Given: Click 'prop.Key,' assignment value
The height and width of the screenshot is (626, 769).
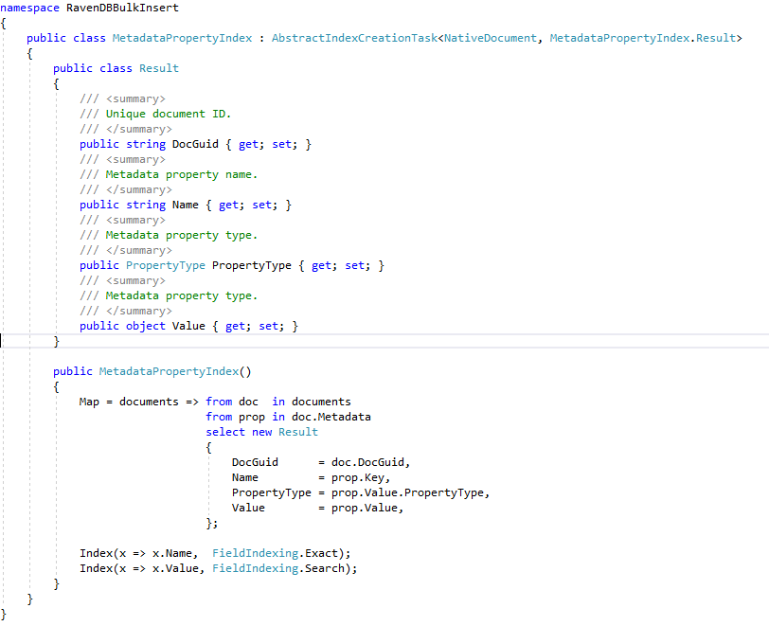Looking at the screenshot, I should 361,478.
